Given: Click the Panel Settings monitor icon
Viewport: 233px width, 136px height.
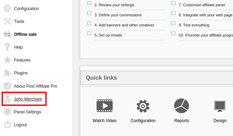Looking at the screenshot, I should (x=7, y=112).
